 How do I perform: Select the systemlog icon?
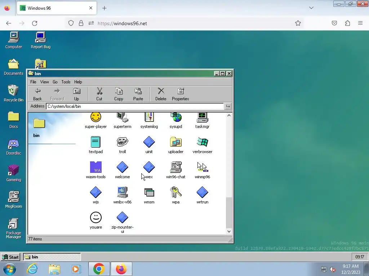(x=149, y=118)
